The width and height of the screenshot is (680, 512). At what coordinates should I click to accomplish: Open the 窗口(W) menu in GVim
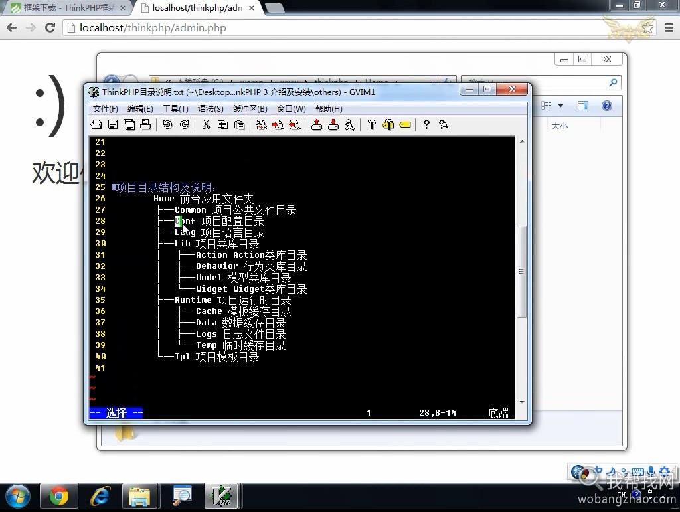click(291, 109)
